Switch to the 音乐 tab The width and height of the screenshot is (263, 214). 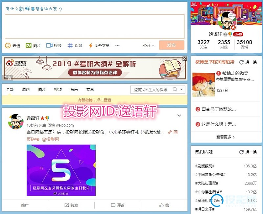coord(74,90)
